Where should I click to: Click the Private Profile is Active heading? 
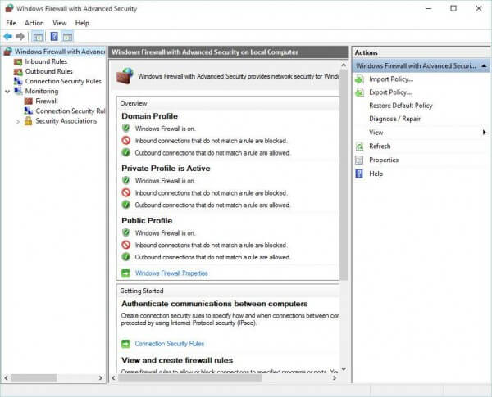pos(166,169)
